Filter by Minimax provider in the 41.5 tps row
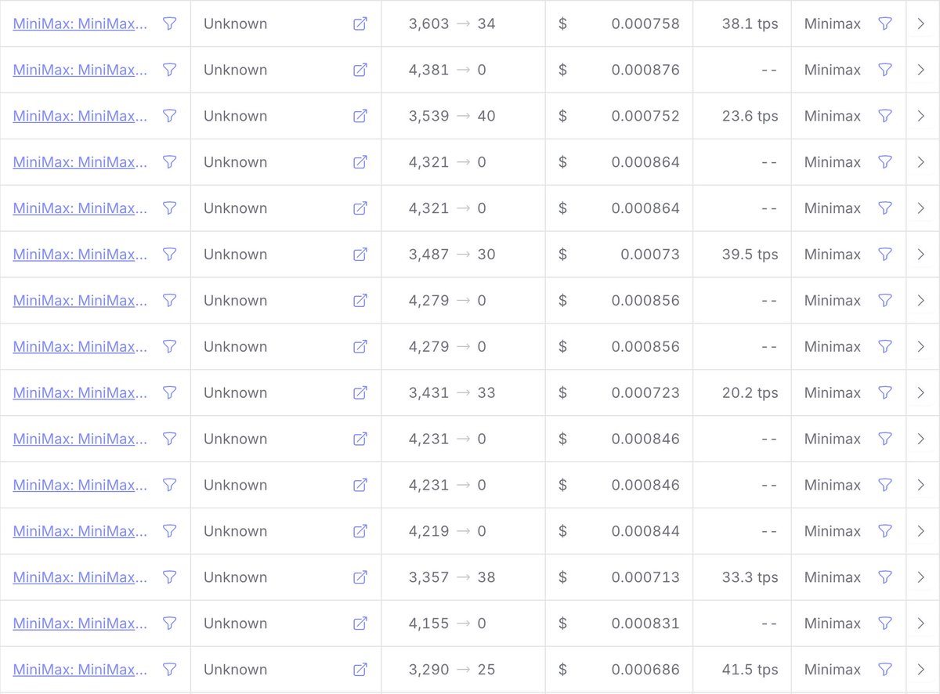Image resolution: width=940 pixels, height=694 pixels. click(884, 670)
